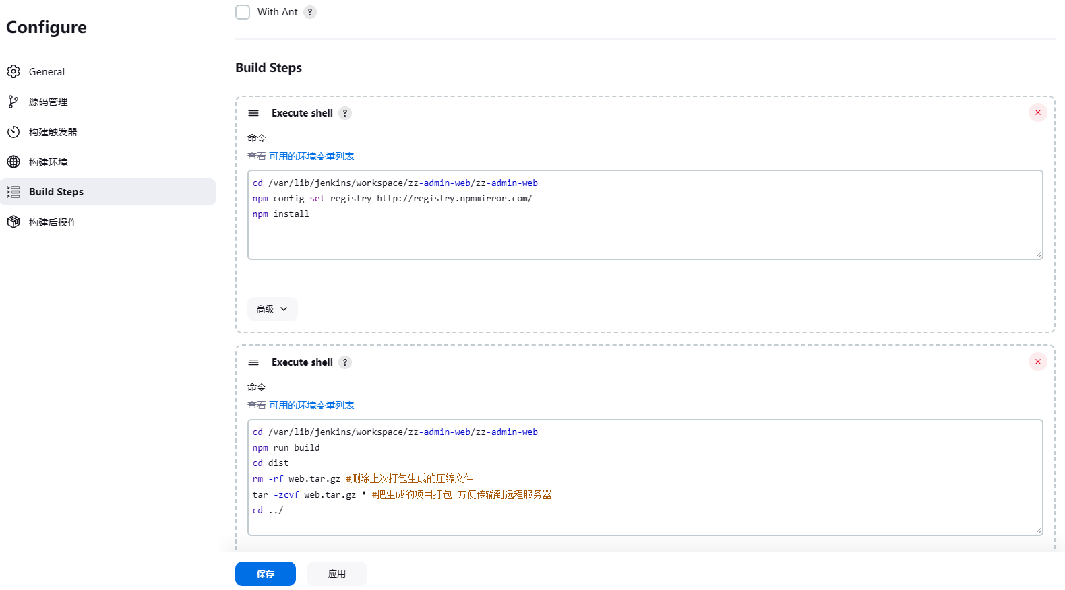The image size is (1065, 590).
Task: Click resize grip of first command box
Action: [1039, 255]
